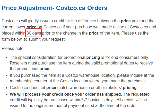Screen dimensions: 157x110
Task: Click "Please note:" text
Action: [13, 49]
